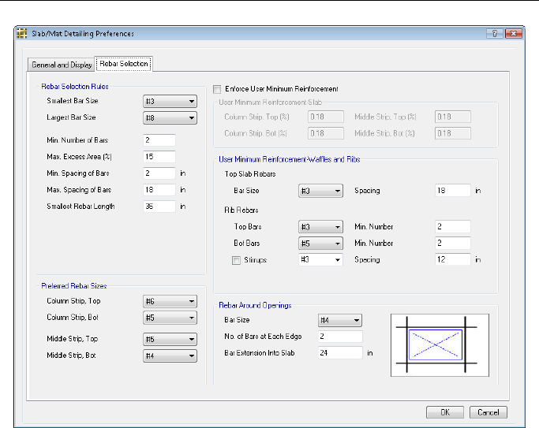Open Rebar Around Openings Bar Size dropdown
The height and width of the screenshot is (428, 539).
339,320
